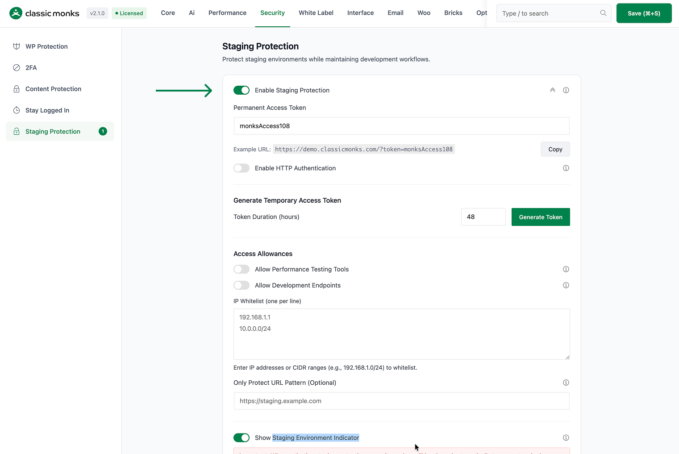The height and width of the screenshot is (454, 679).
Task: Click the search magnifier icon
Action: 603,13
